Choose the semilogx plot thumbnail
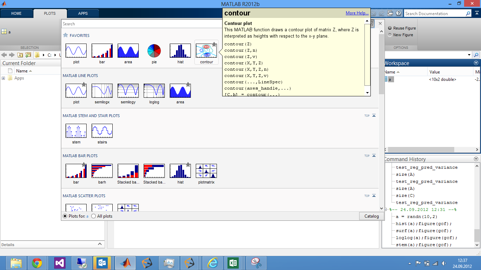Screen dimensions: 481x270 click(102, 91)
